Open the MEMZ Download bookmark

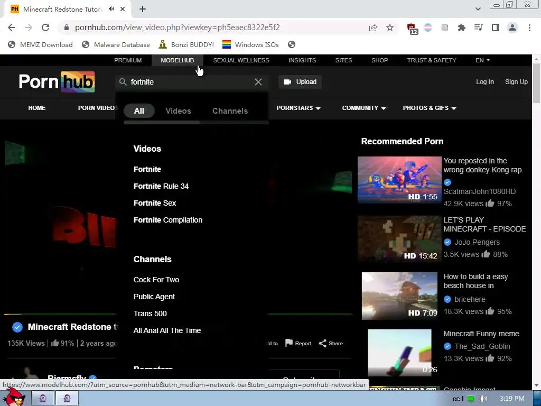pyautogui.click(x=40, y=44)
